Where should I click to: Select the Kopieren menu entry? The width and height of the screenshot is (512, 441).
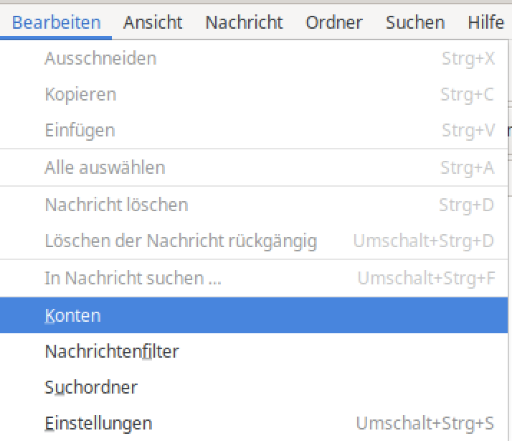tap(80, 94)
